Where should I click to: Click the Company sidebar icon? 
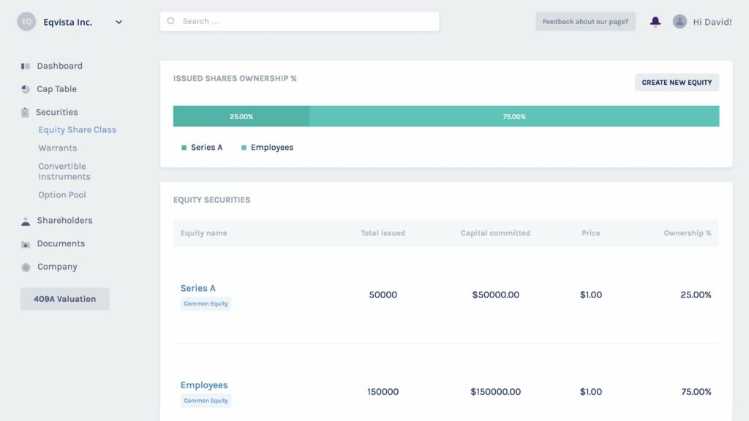coord(26,268)
